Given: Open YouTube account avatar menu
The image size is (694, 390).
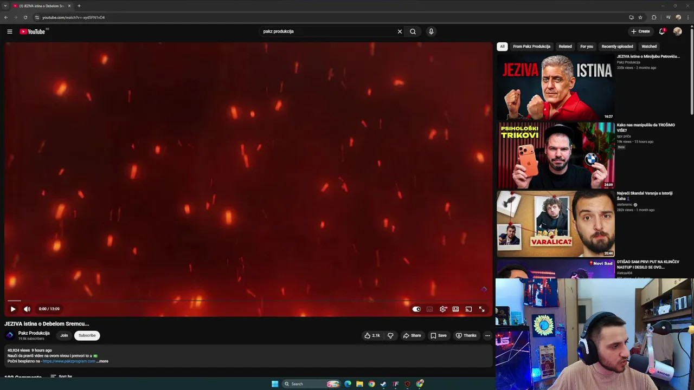Looking at the screenshot, I should coord(677,31).
